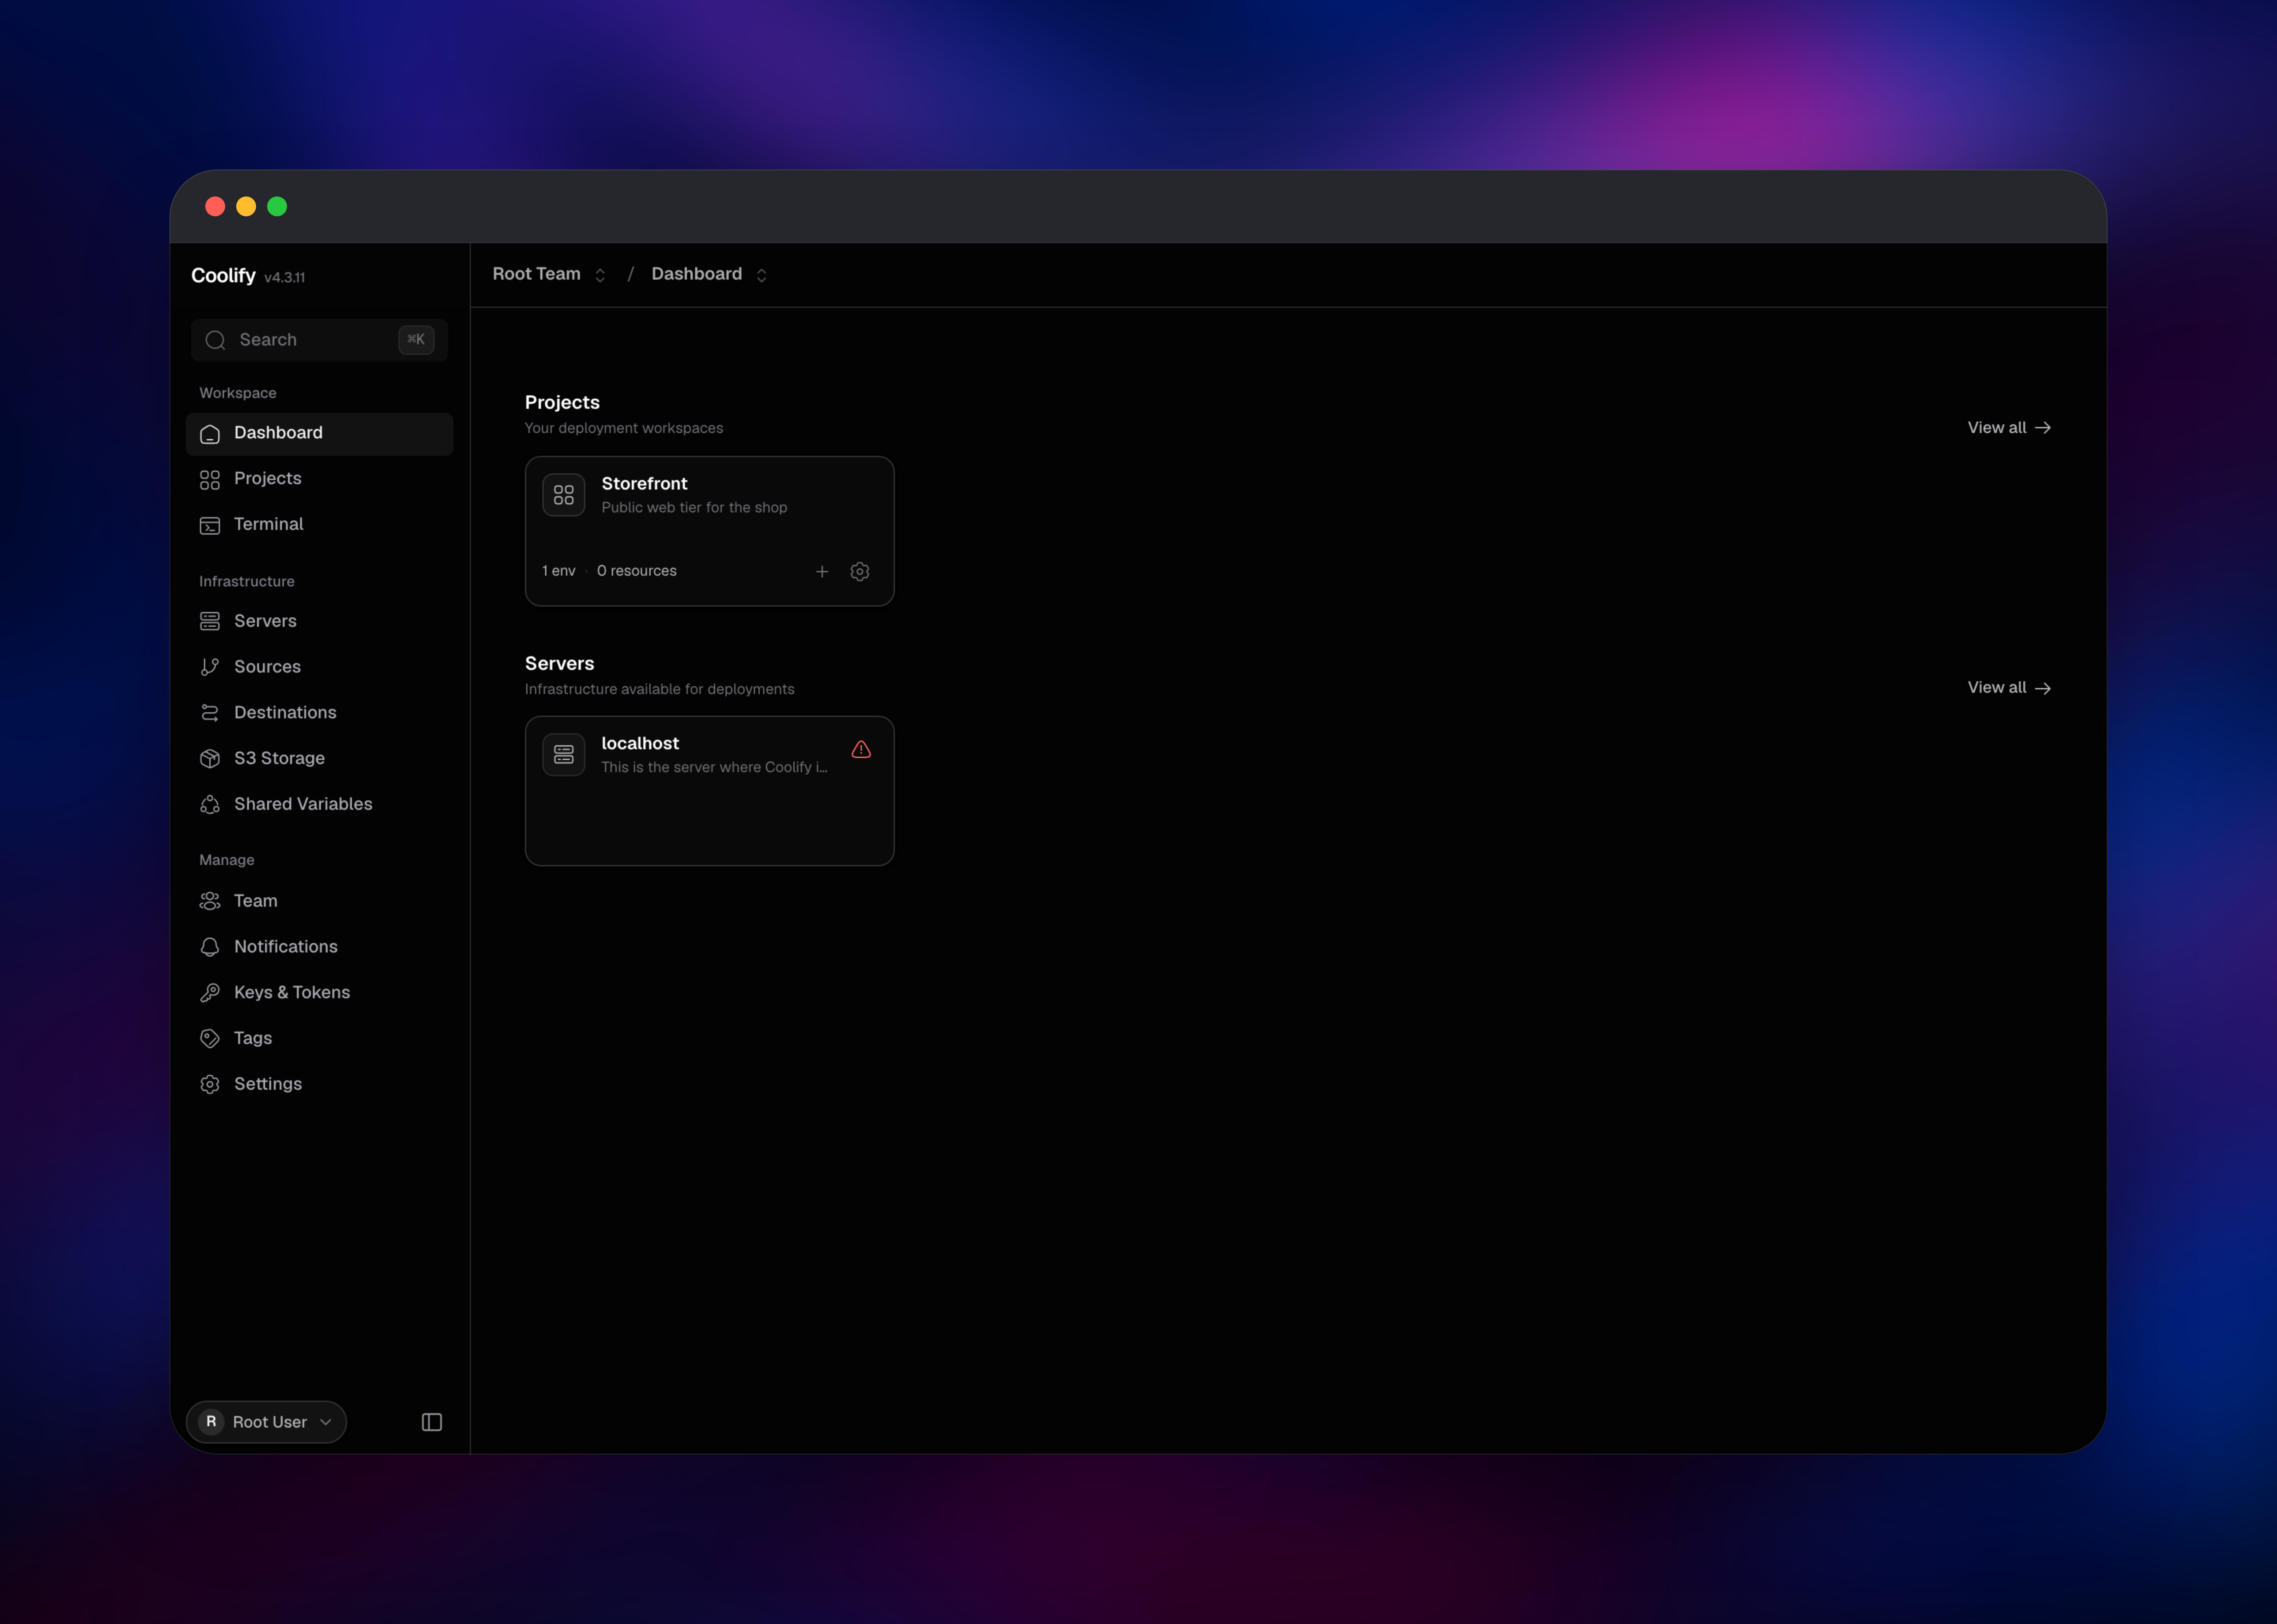Select Destinations in the sidebar
Viewport: 2277px width, 1624px height.
320,713
